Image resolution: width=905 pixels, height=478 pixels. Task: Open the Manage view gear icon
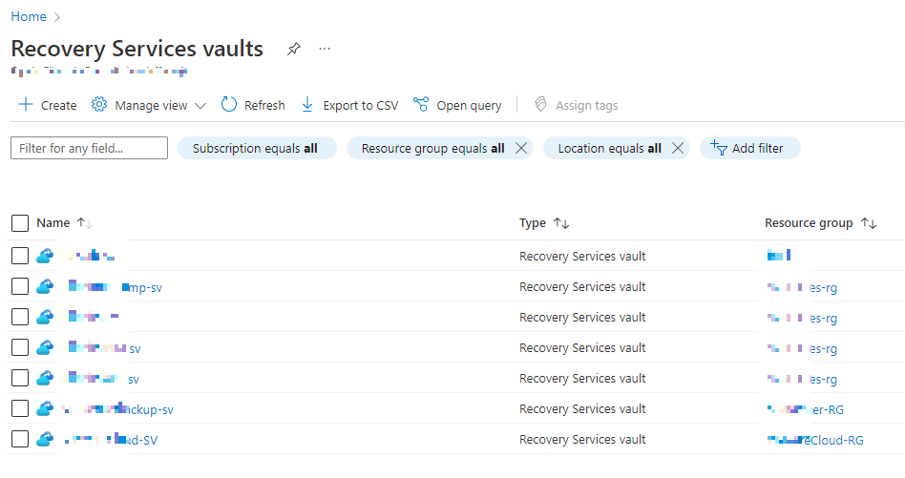(x=99, y=104)
